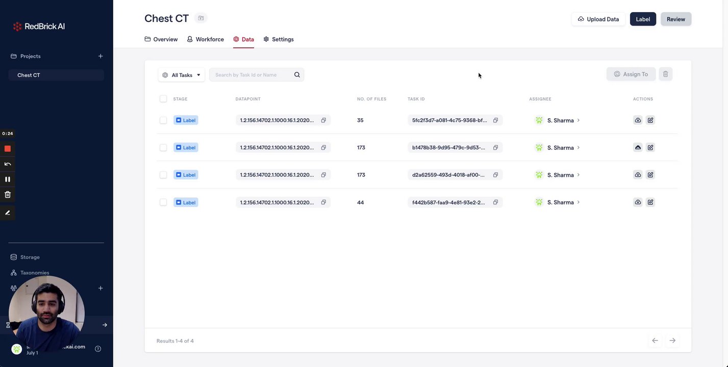728x367 pixels.
Task: Open Taxonomies in the sidebar
Action: 30,273
